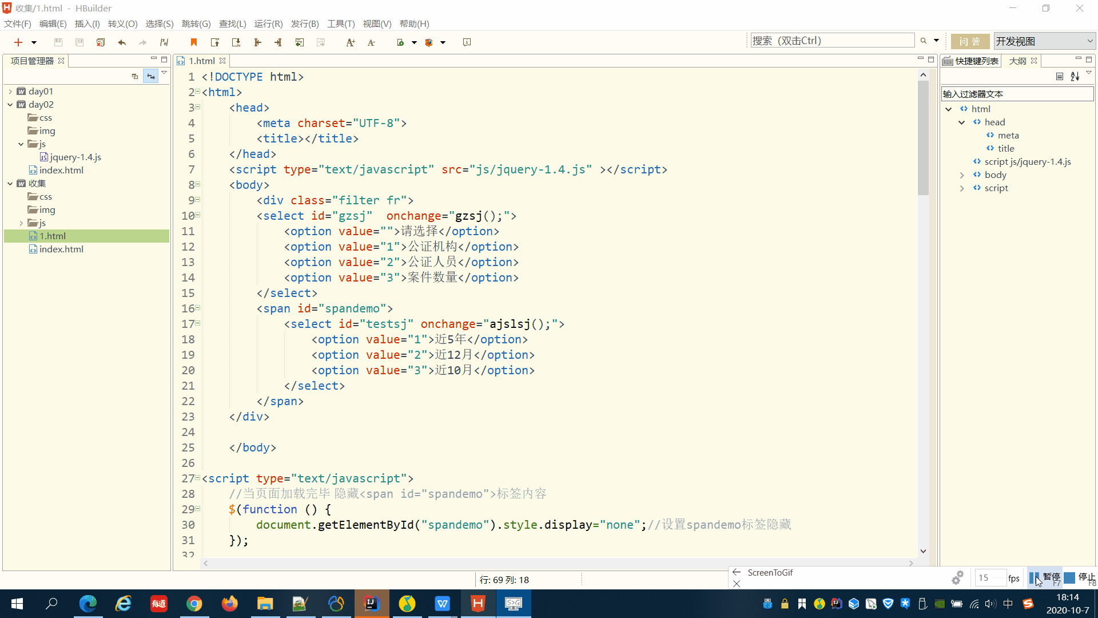Viewport: 1098px width, 618px height.
Task: Expand the day01 project folder
Action: [x=10, y=92]
